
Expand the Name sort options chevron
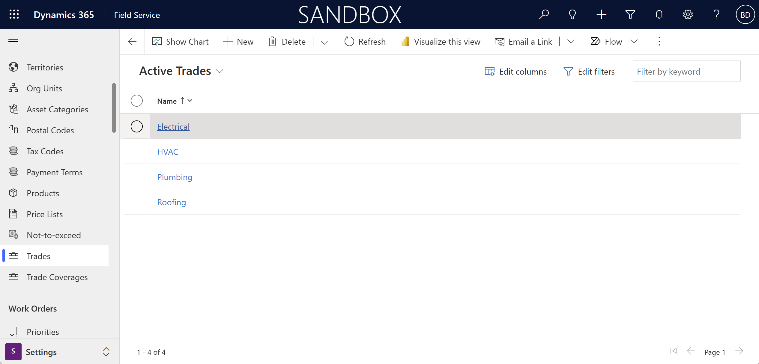point(190,101)
